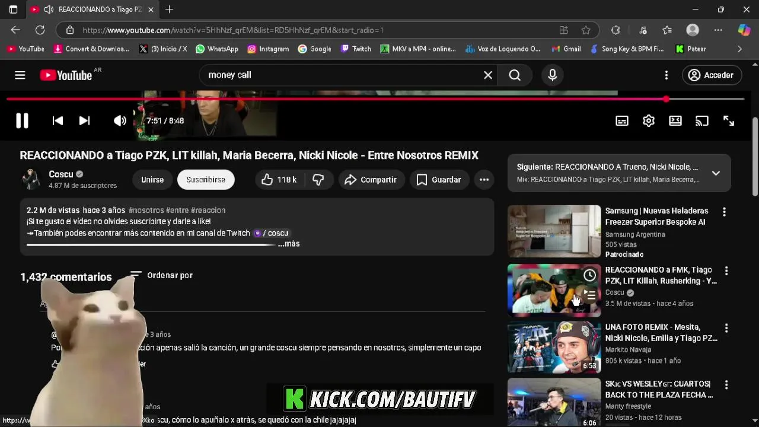Open the browser profile avatar

coord(693,30)
